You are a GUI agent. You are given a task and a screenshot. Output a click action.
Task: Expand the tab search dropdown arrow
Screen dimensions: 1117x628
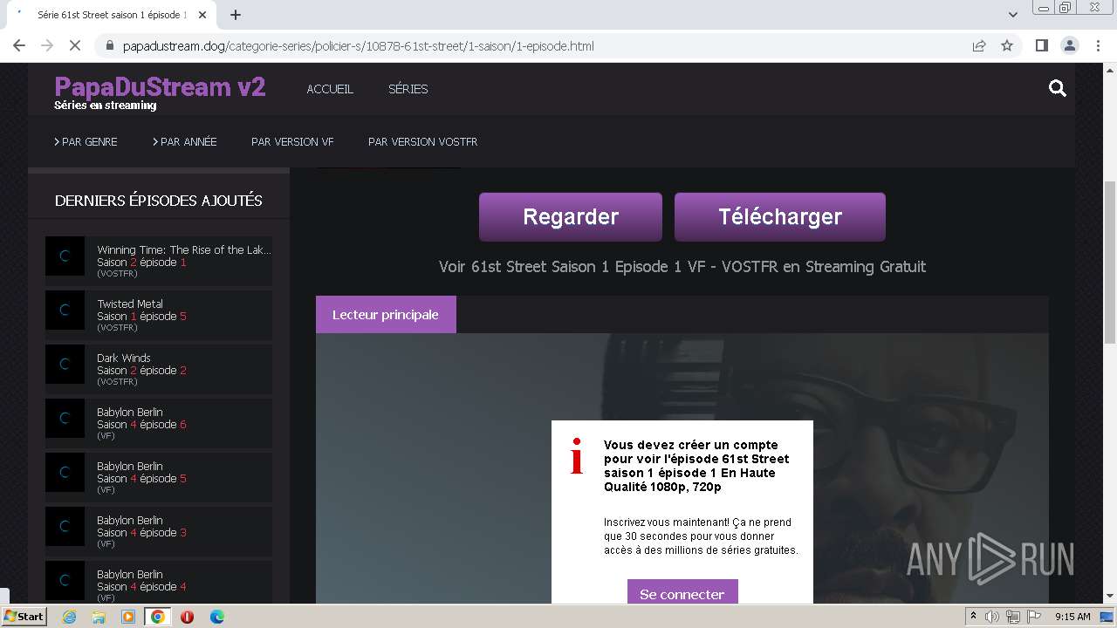tap(1012, 15)
